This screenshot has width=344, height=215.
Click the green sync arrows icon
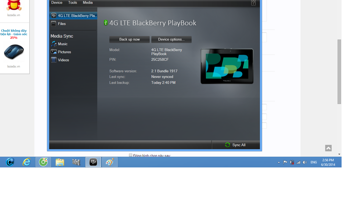tap(228, 145)
